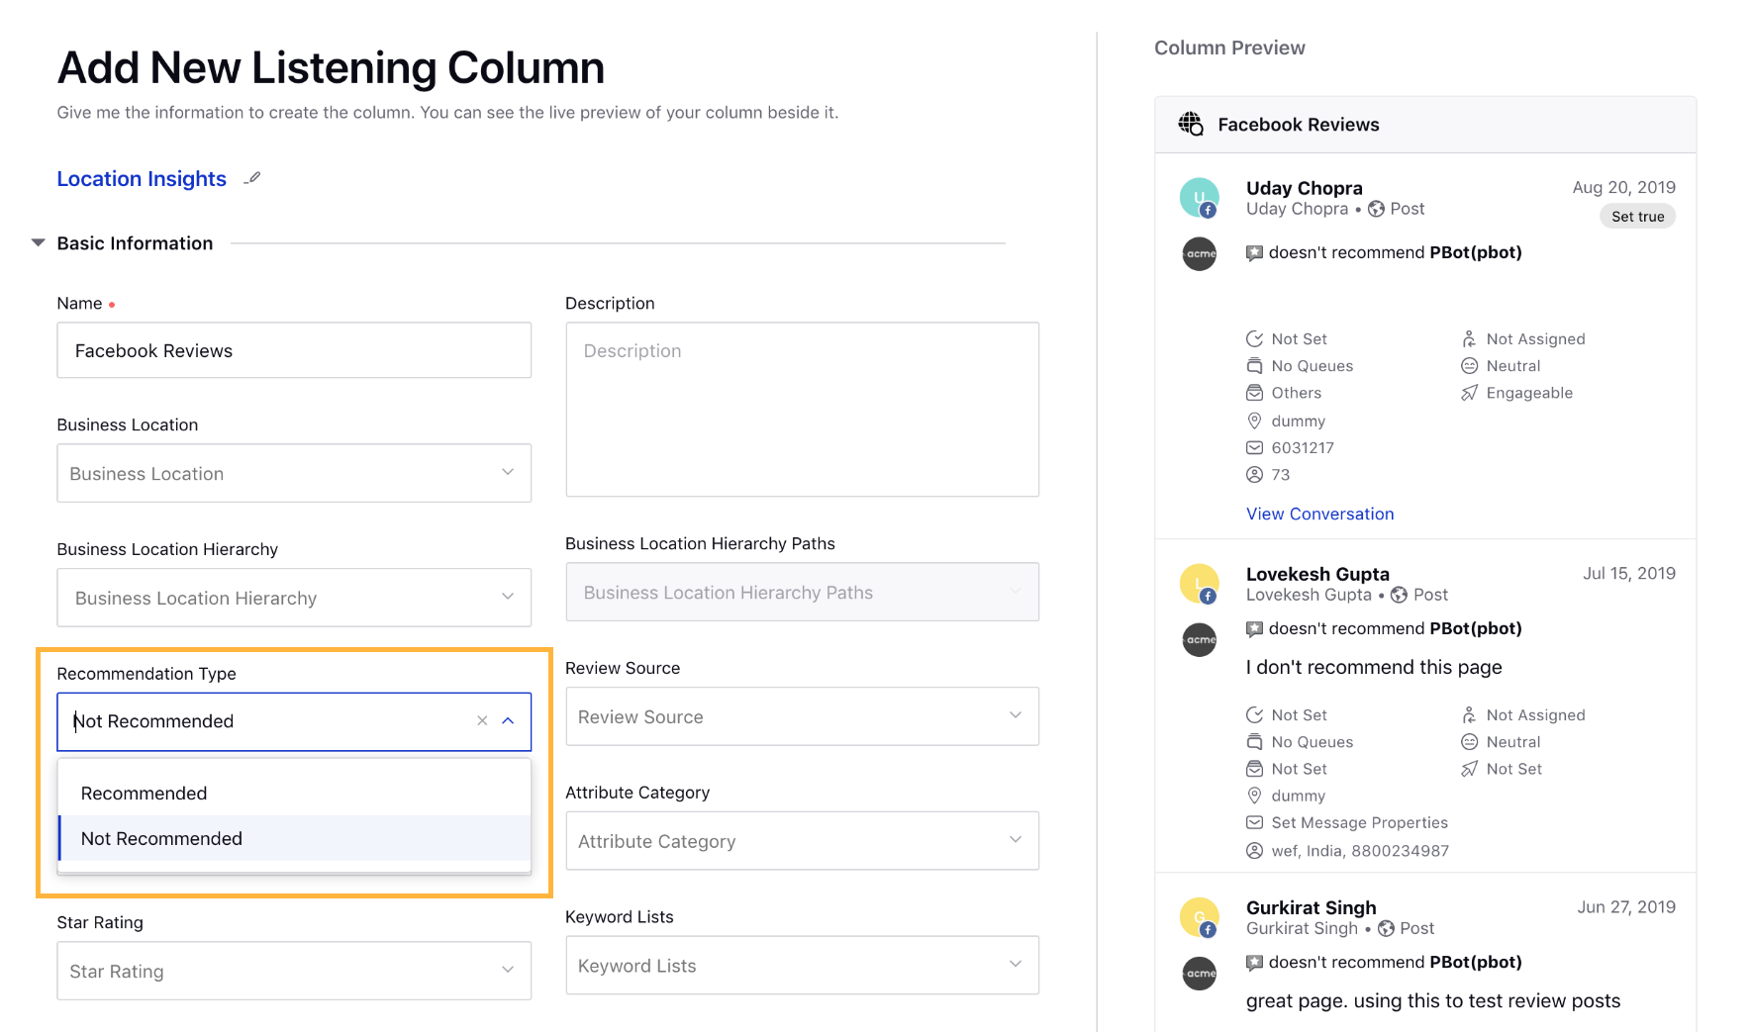Click the globe Post icon in Lovekesh's header
Screen dimensions: 1752x1033
point(1399,595)
